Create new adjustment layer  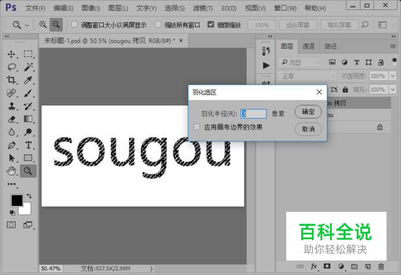(341, 266)
